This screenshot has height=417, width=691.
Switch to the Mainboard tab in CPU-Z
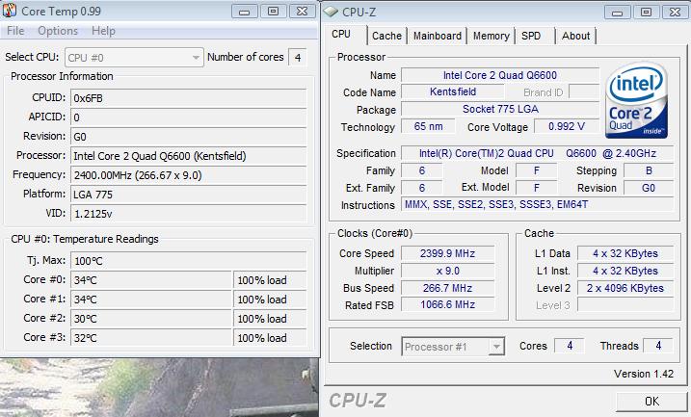pyautogui.click(x=438, y=36)
